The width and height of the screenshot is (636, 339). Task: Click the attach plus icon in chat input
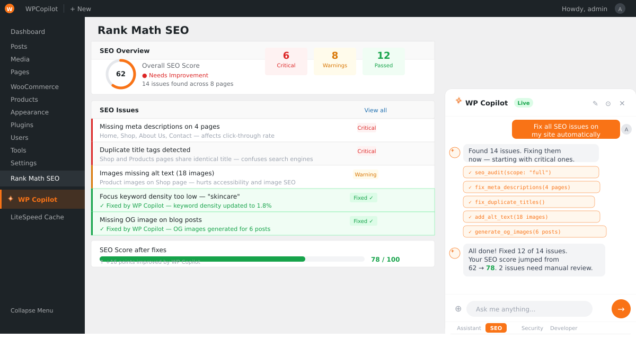pyautogui.click(x=458, y=309)
